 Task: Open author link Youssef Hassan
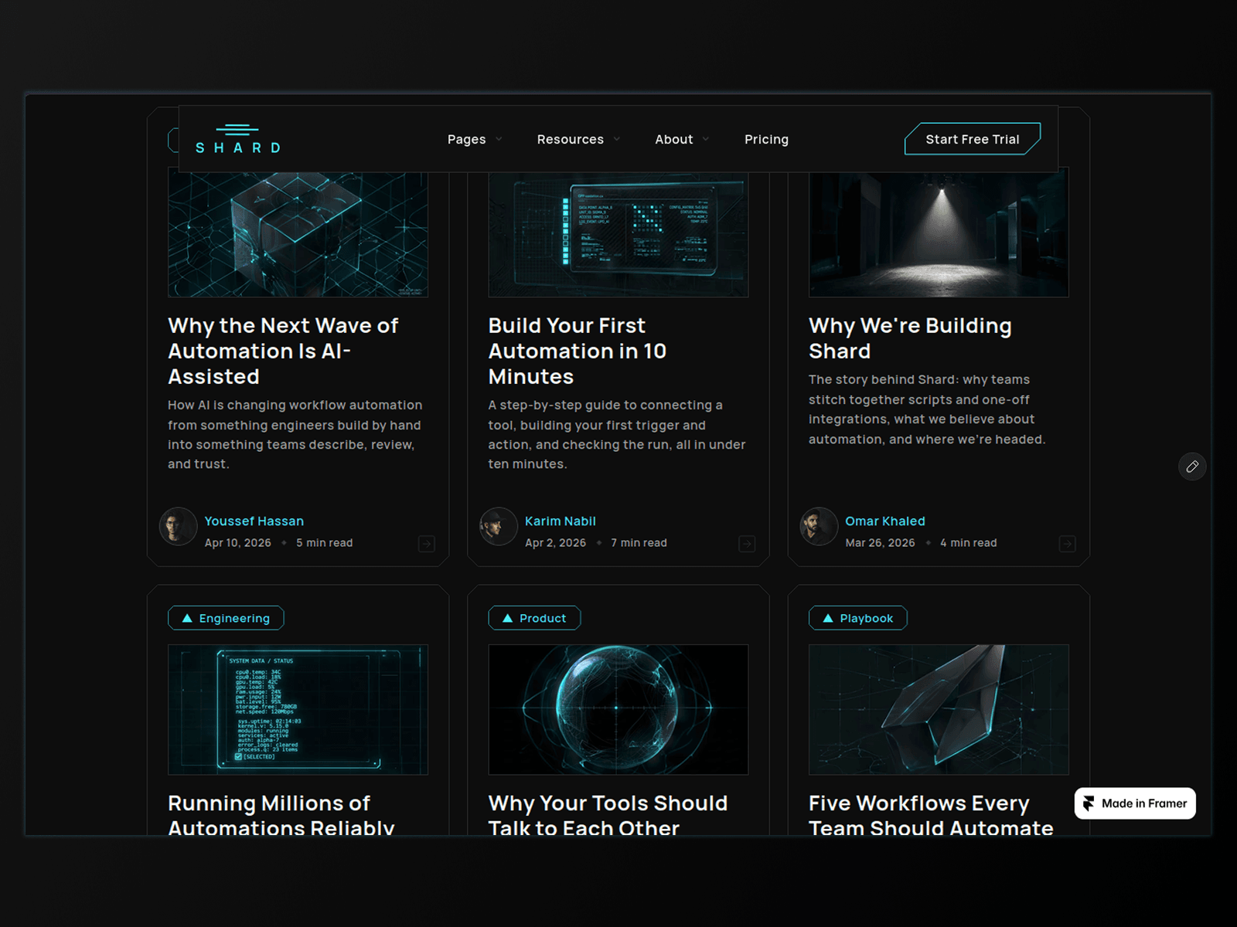(254, 521)
